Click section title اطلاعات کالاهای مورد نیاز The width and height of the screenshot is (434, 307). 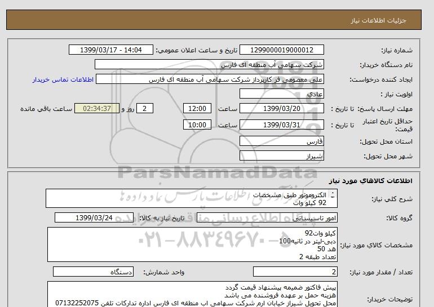pos(370,181)
